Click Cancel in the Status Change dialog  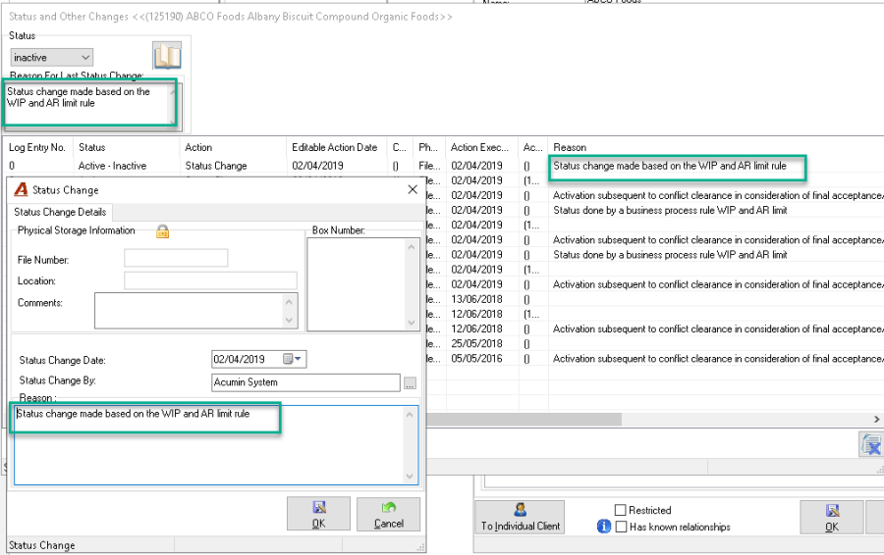pyautogui.click(x=388, y=514)
